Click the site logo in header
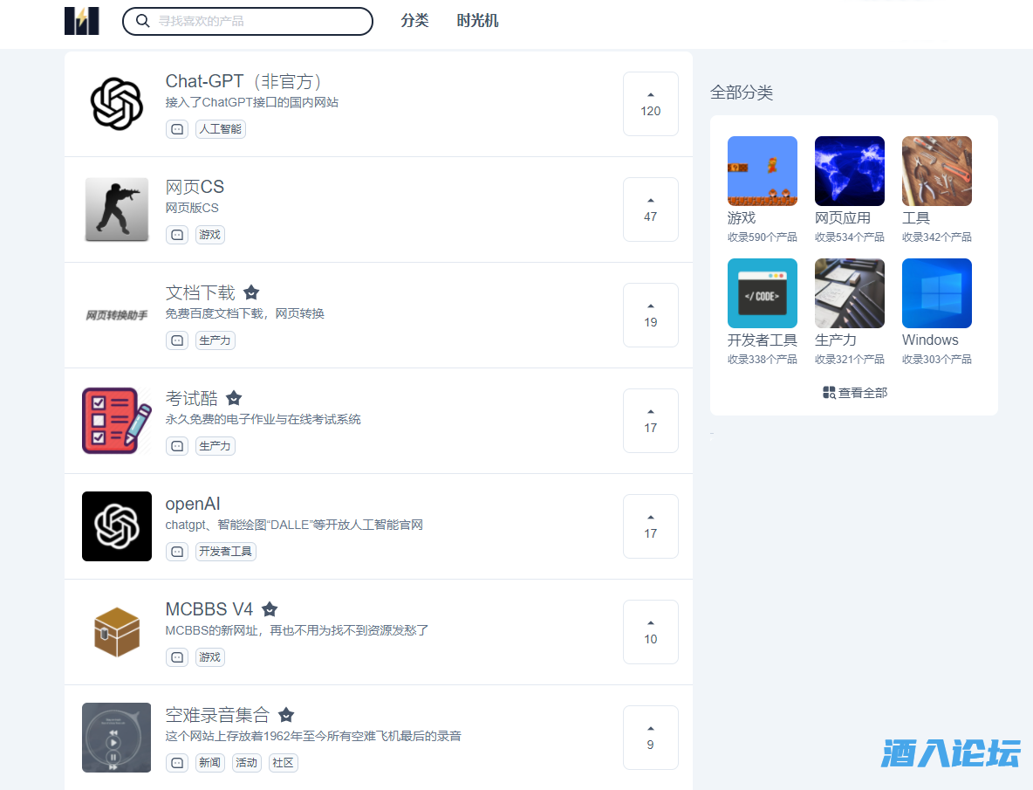1033x790 pixels. click(82, 21)
